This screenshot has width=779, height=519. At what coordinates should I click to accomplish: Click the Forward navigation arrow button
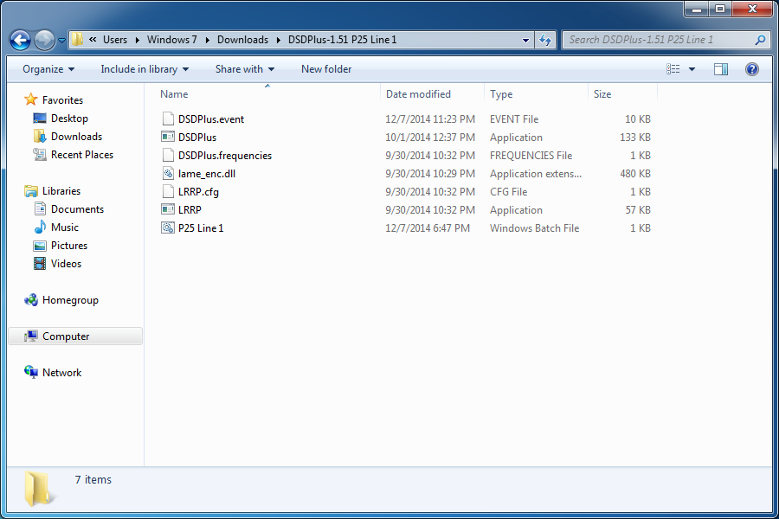44,41
